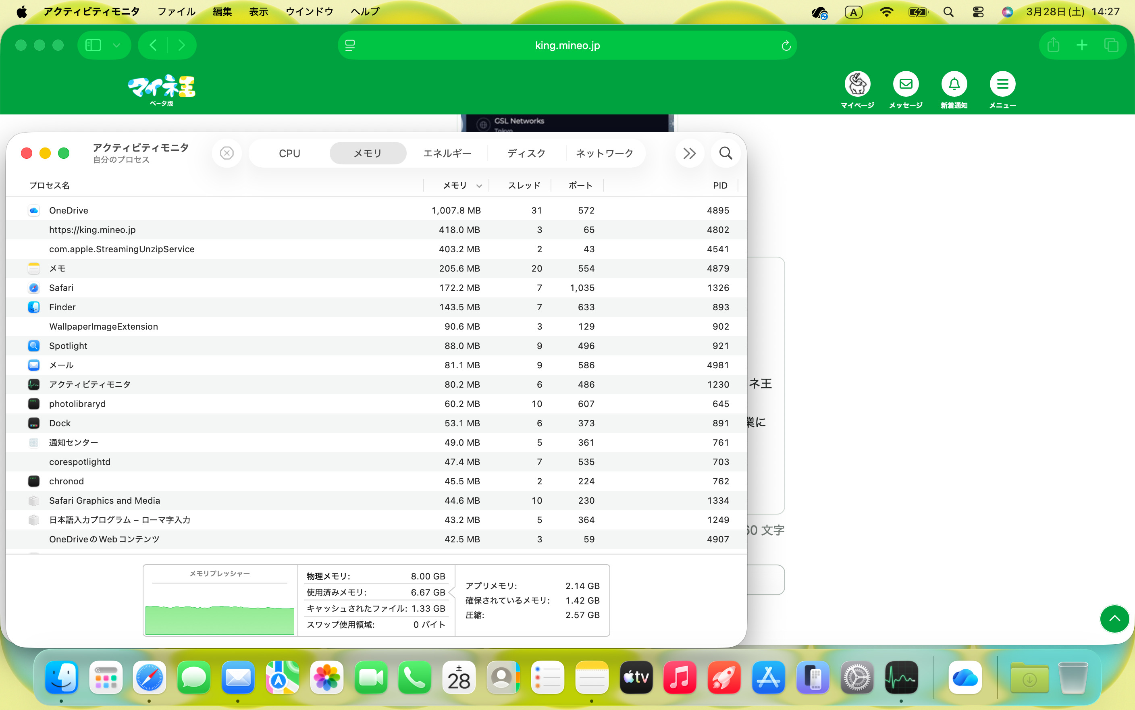Select the OneDrive process row
Image resolution: width=1135 pixels, height=710 pixels.
[69, 210]
